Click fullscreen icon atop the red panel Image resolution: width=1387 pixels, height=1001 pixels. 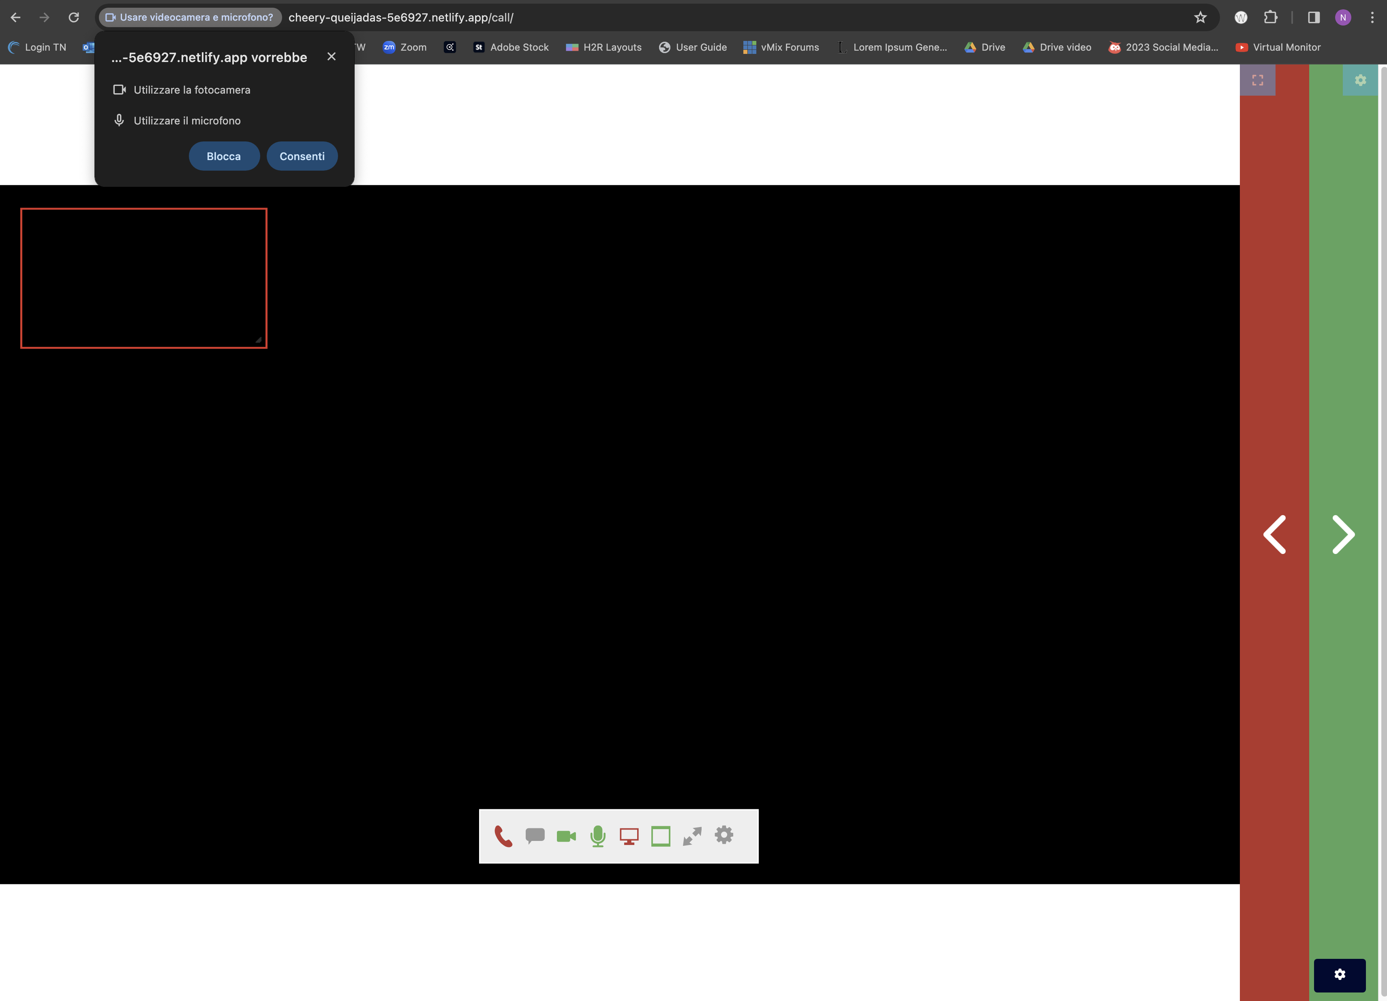[1258, 80]
